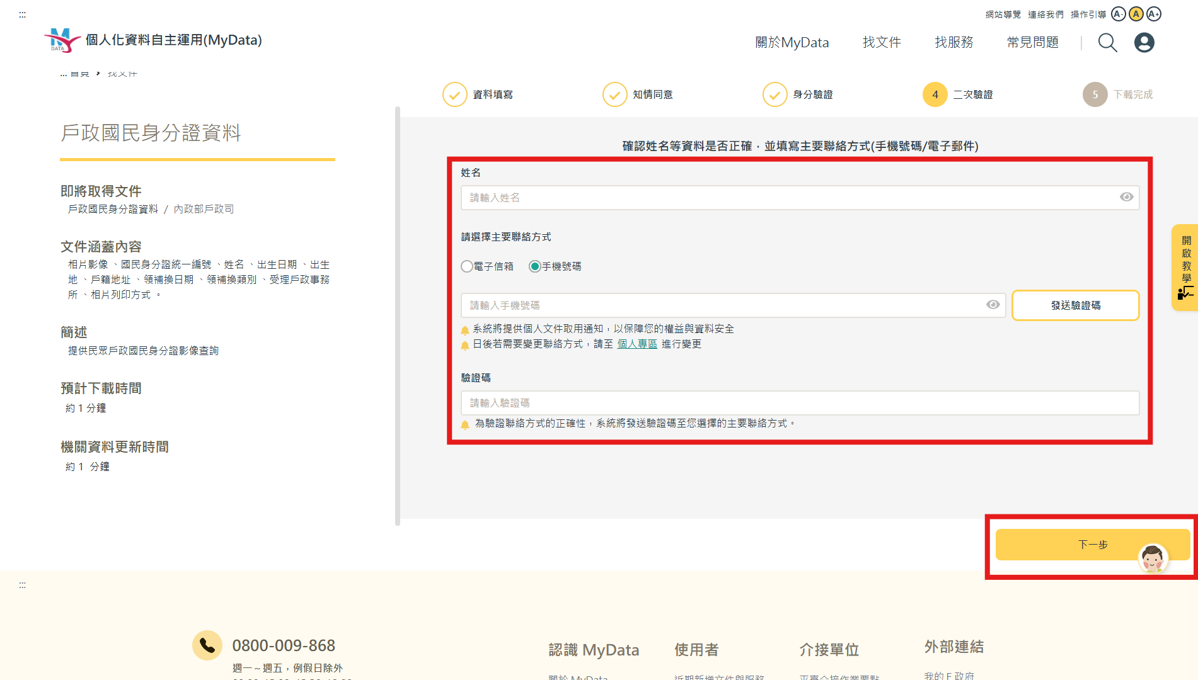1198x680 pixels.
Task: Click the 使用者 footer heading
Action: pyautogui.click(x=696, y=650)
